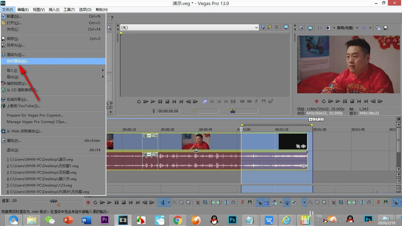Open the 工具(T) menu
Image resolution: width=402 pixels, height=226 pixels.
point(69,10)
